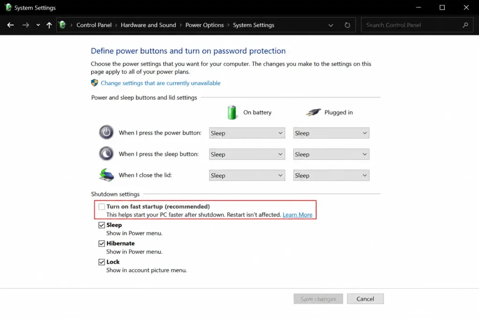479x319 pixels.
Task: Click the green battery icon
Action: click(x=232, y=112)
